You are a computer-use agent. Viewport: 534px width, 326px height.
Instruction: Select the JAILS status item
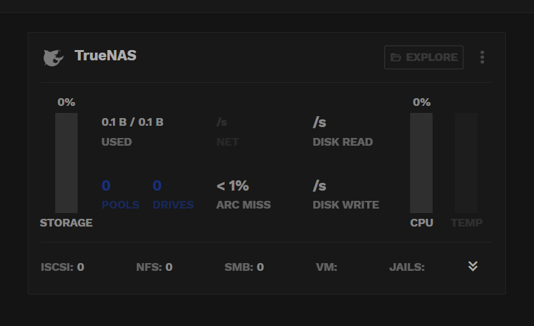[407, 267]
